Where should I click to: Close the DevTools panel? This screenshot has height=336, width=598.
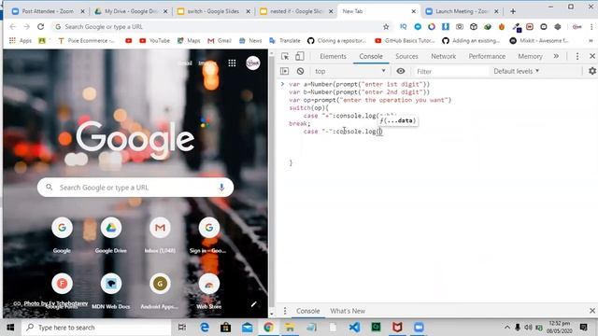pyautogui.click(x=592, y=56)
